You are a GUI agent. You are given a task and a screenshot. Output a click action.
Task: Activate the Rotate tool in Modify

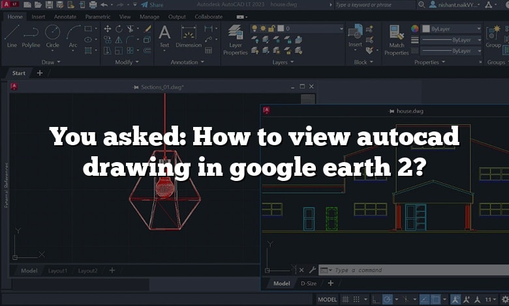[x=119, y=29]
